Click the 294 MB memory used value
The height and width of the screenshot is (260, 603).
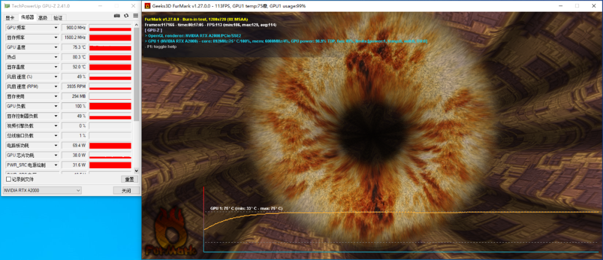tap(74, 96)
